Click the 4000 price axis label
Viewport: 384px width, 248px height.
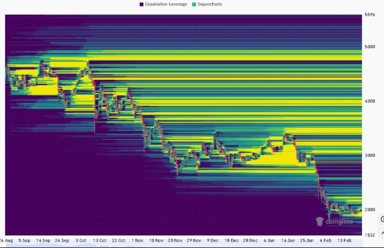pyautogui.click(x=370, y=101)
